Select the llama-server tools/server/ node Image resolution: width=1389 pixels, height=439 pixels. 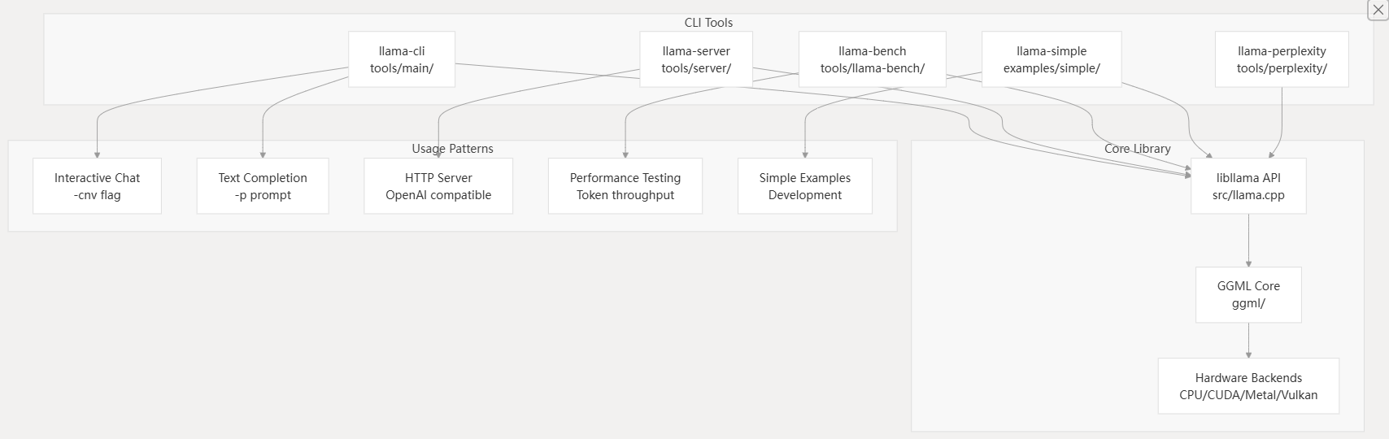[696, 59]
